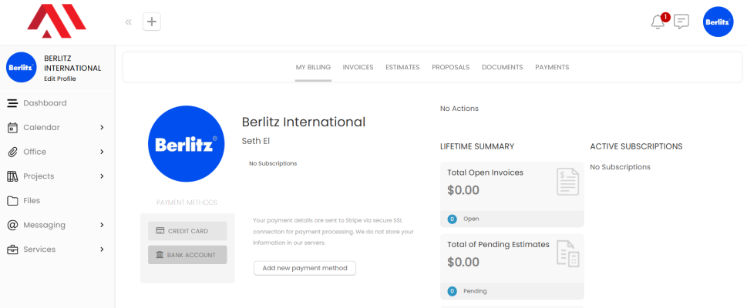
Task: Click the plus add button
Action: click(x=153, y=22)
